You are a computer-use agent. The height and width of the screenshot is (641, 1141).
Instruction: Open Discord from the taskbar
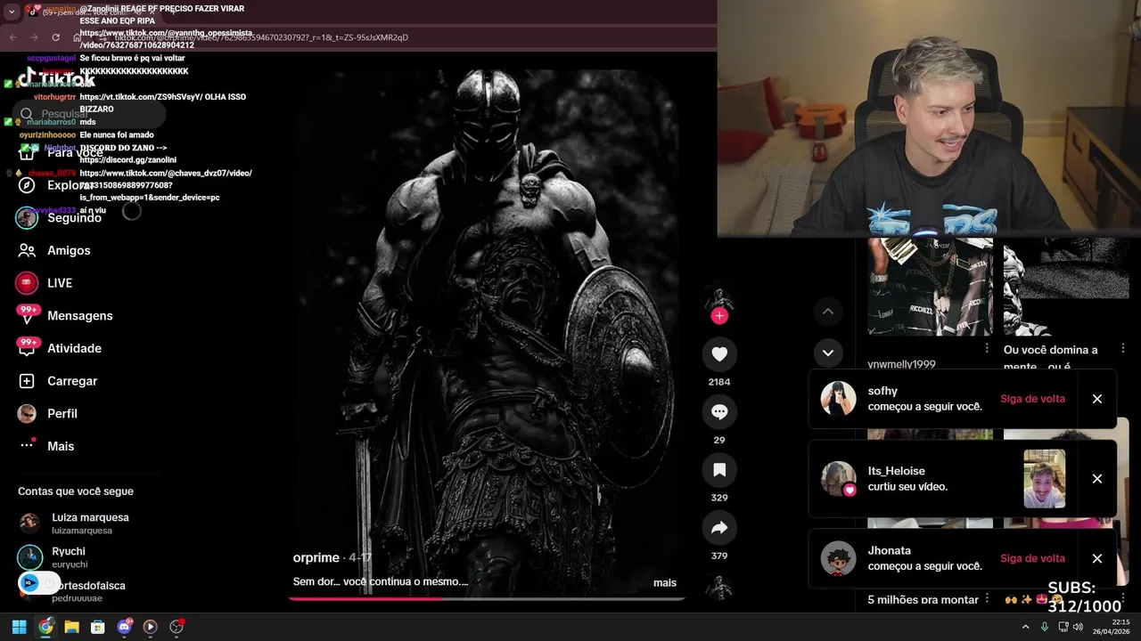(x=125, y=627)
